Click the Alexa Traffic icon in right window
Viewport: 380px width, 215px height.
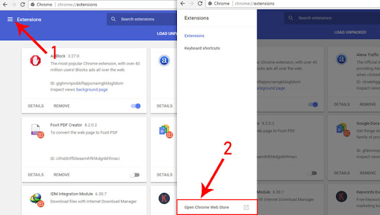click(341, 59)
